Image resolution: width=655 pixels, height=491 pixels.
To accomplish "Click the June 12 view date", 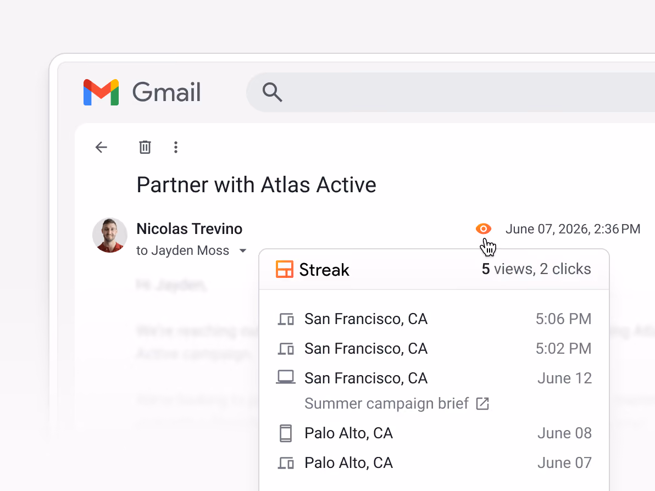I will [564, 378].
